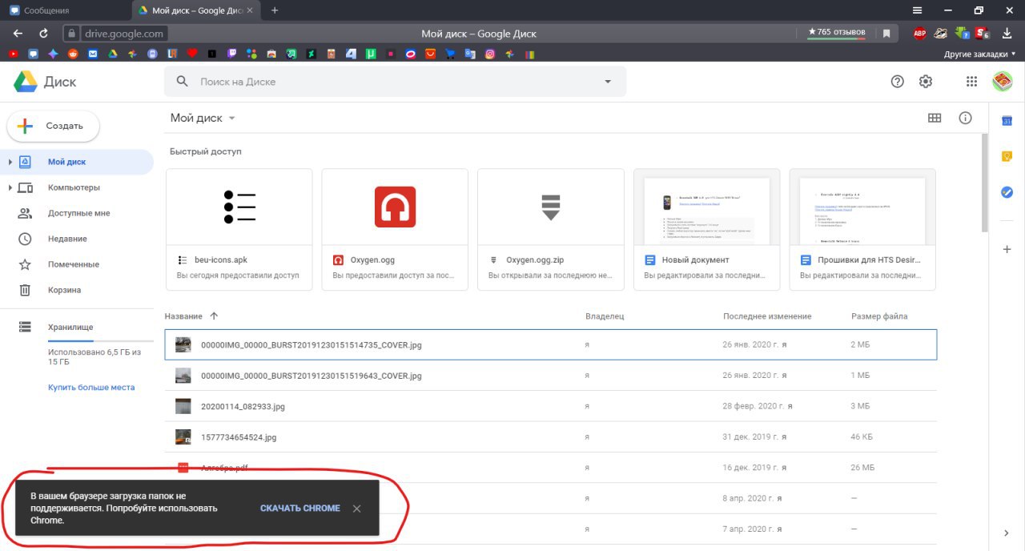Open Shared with me section
The width and height of the screenshot is (1025, 551).
[x=77, y=213]
